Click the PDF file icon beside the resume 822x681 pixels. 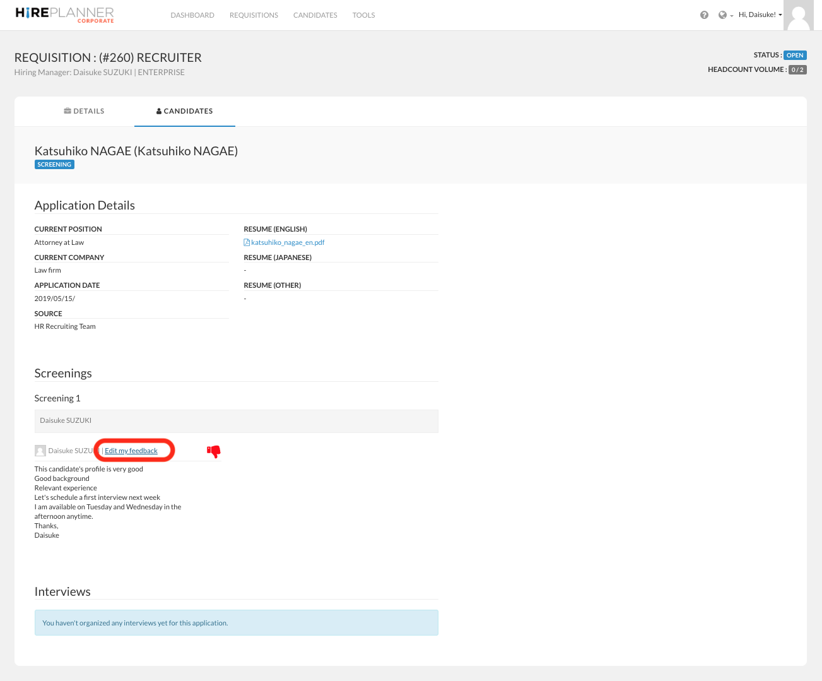(x=247, y=242)
